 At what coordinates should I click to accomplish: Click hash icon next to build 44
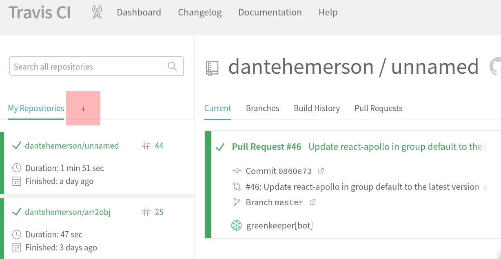pos(146,146)
